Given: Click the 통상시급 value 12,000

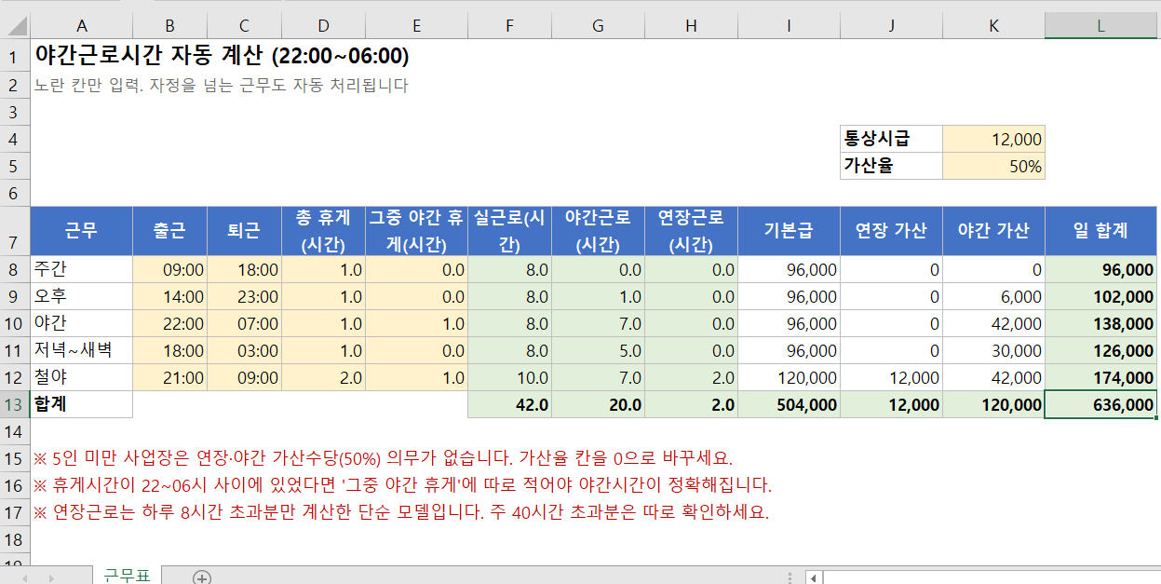Looking at the screenshot, I should tap(993, 139).
